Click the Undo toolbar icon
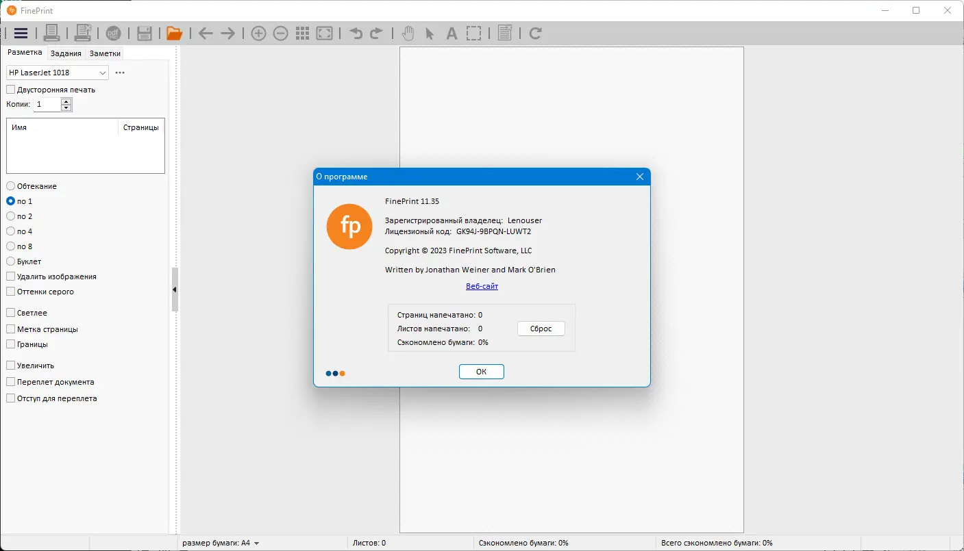Image resolution: width=964 pixels, height=551 pixels. (356, 33)
